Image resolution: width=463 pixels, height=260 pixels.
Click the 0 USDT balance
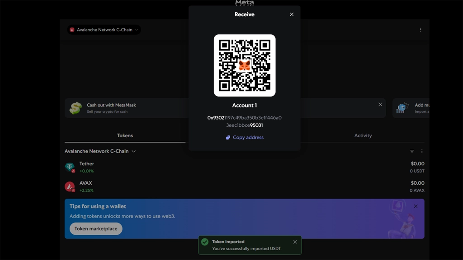pyautogui.click(x=417, y=171)
